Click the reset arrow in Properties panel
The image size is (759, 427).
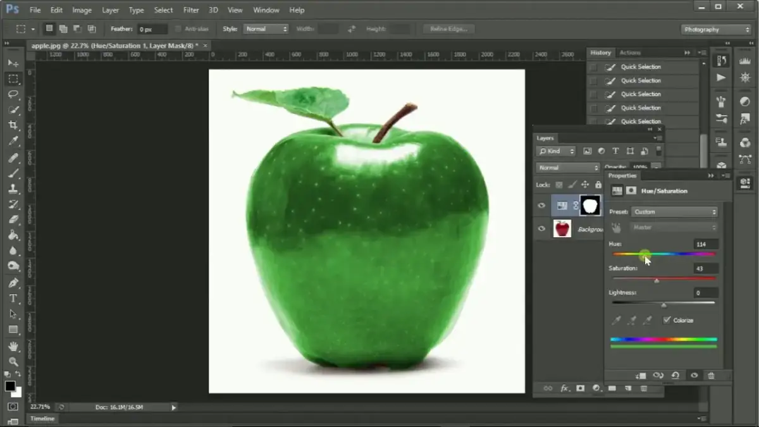point(676,375)
